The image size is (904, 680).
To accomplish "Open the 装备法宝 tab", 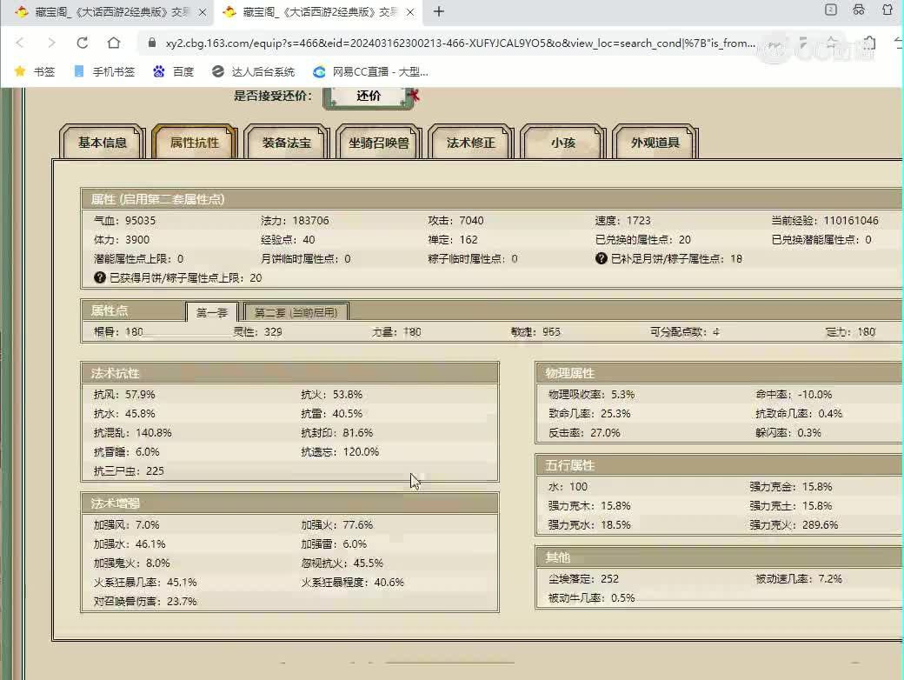I will 287,143.
